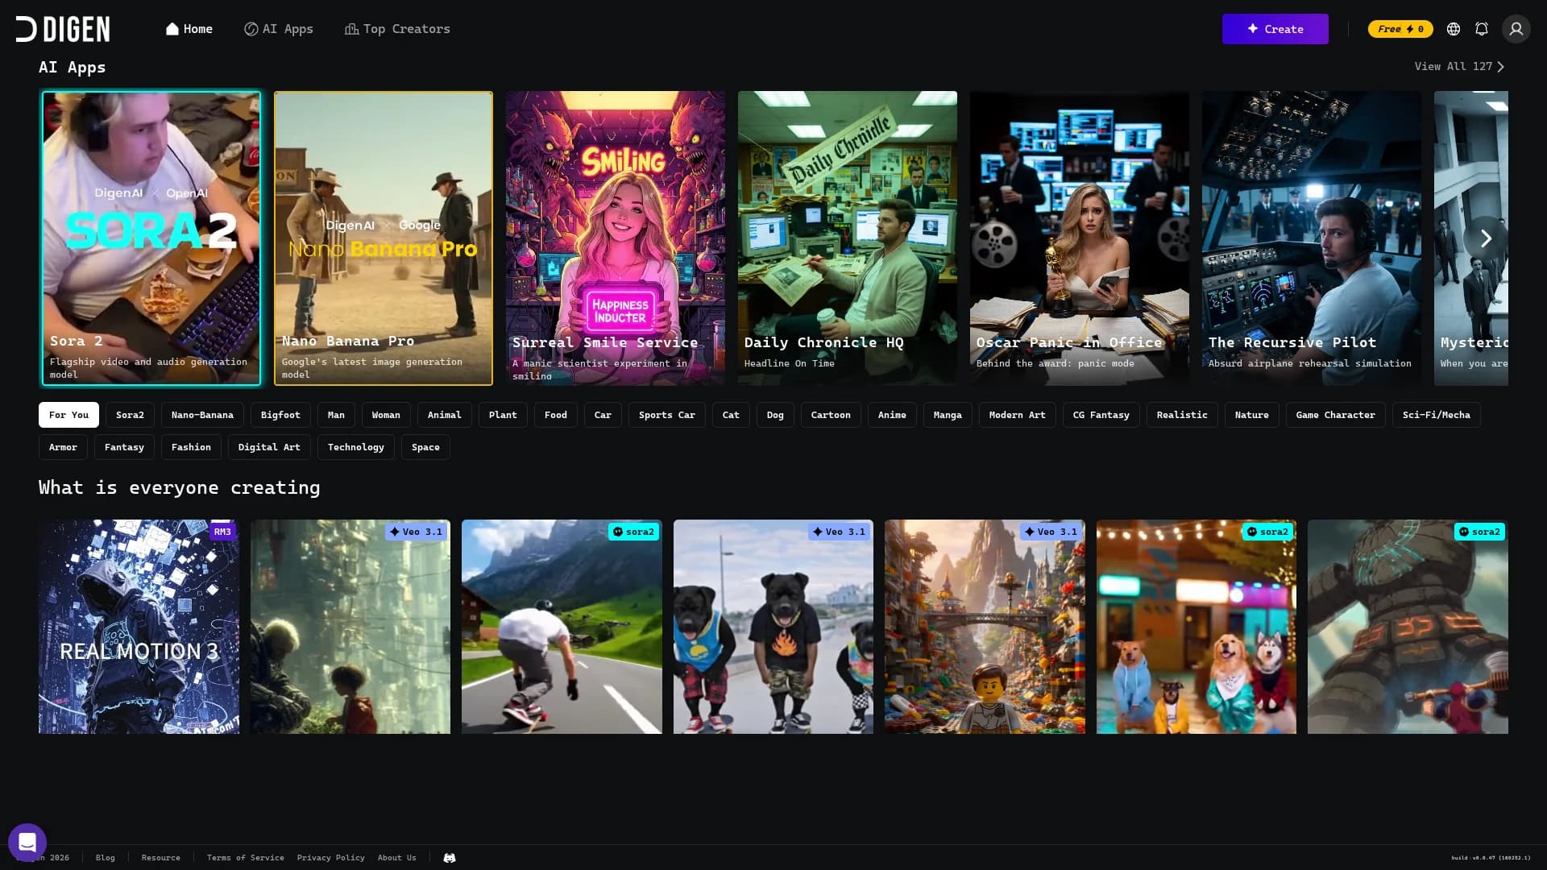Screen dimensions: 1547x870
Task: Choose the Dog tag
Action: [x=775, y=415]
